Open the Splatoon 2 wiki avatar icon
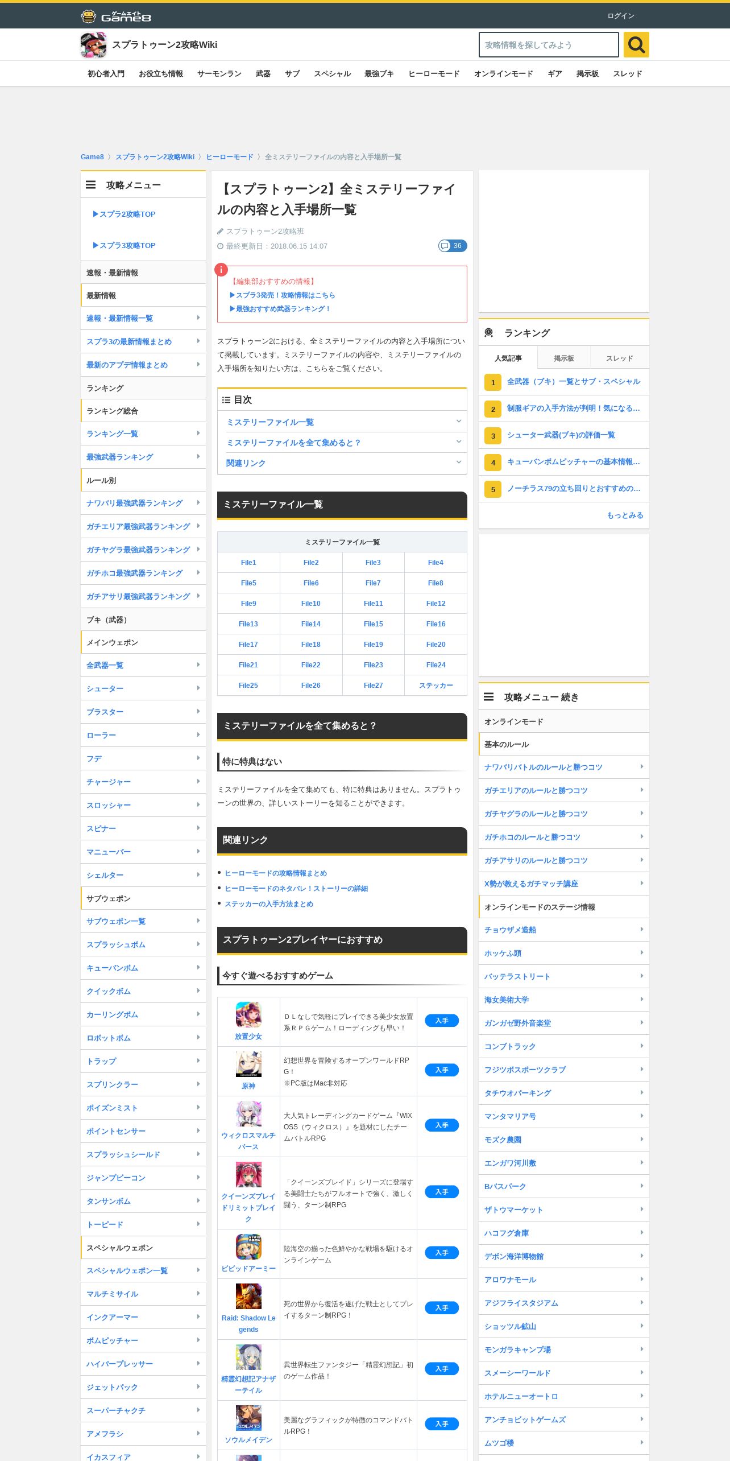Screen dimensions: 730x1461 pos(93,45)
